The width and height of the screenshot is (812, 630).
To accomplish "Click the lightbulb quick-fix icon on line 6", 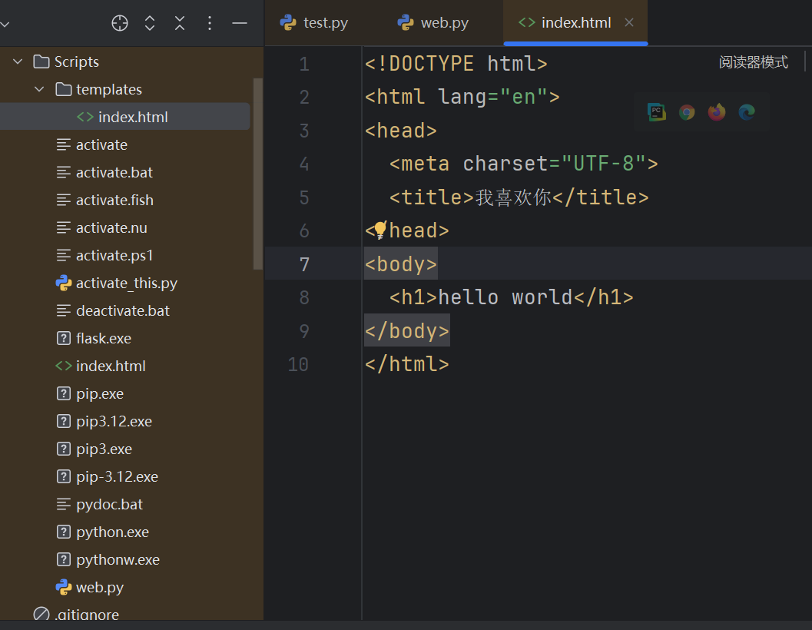I will pos(379,230).
